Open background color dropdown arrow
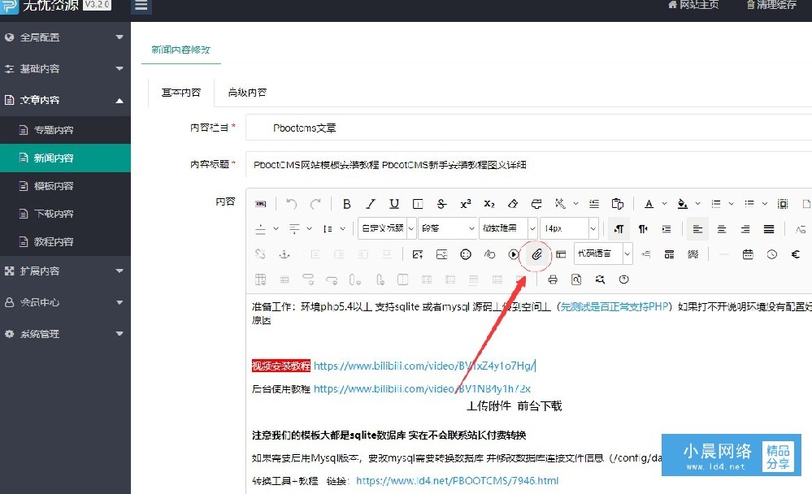This screenshot has height=494, width=812. [x=697, y=204]
